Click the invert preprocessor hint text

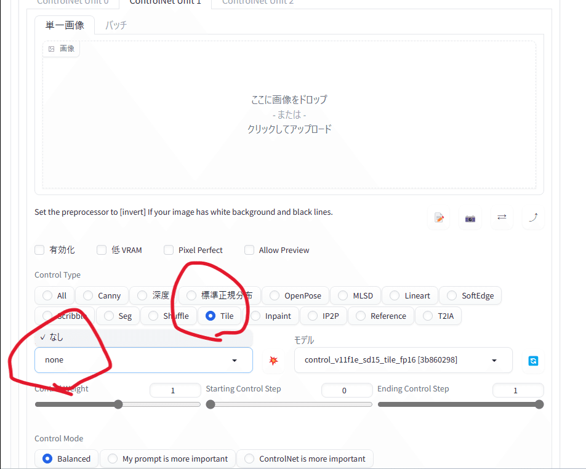click(x=183, y=212)
